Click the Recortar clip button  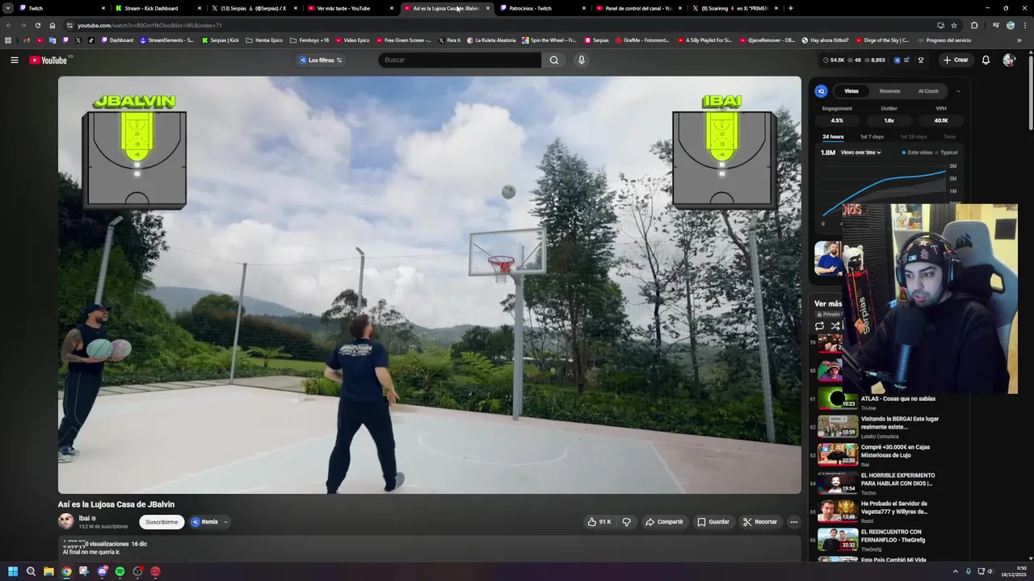[760, 522]
